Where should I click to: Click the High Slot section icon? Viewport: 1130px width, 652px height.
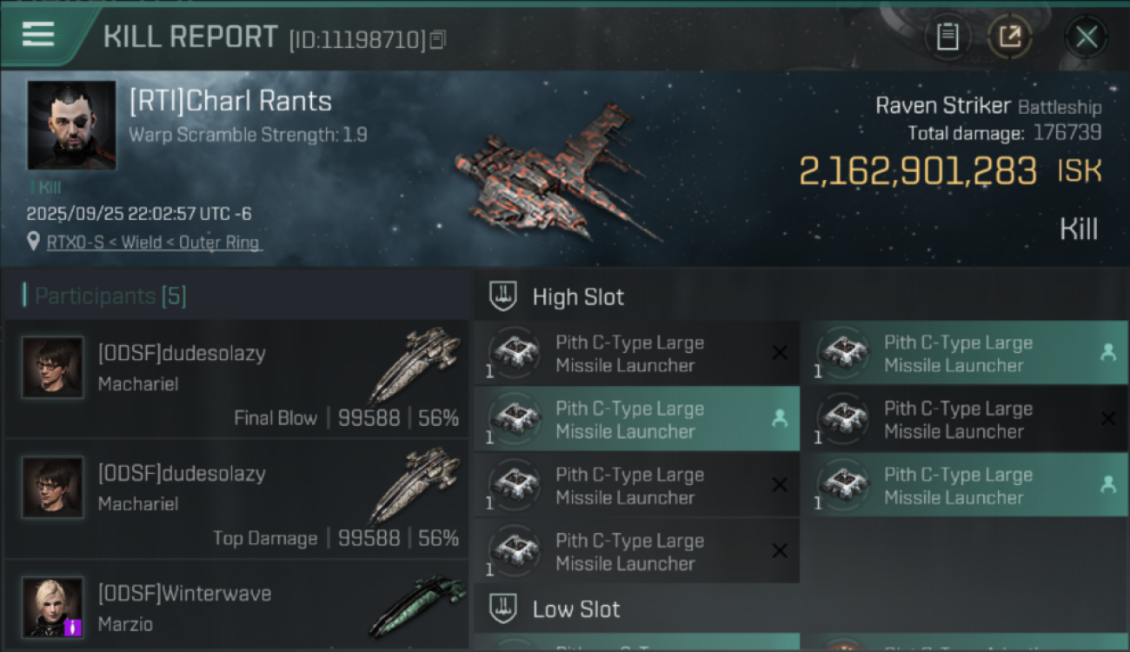[x=503, y=296]
